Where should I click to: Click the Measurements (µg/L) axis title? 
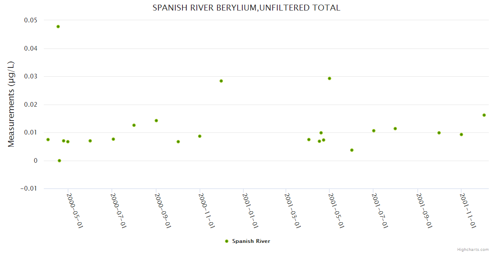[11, 104]
